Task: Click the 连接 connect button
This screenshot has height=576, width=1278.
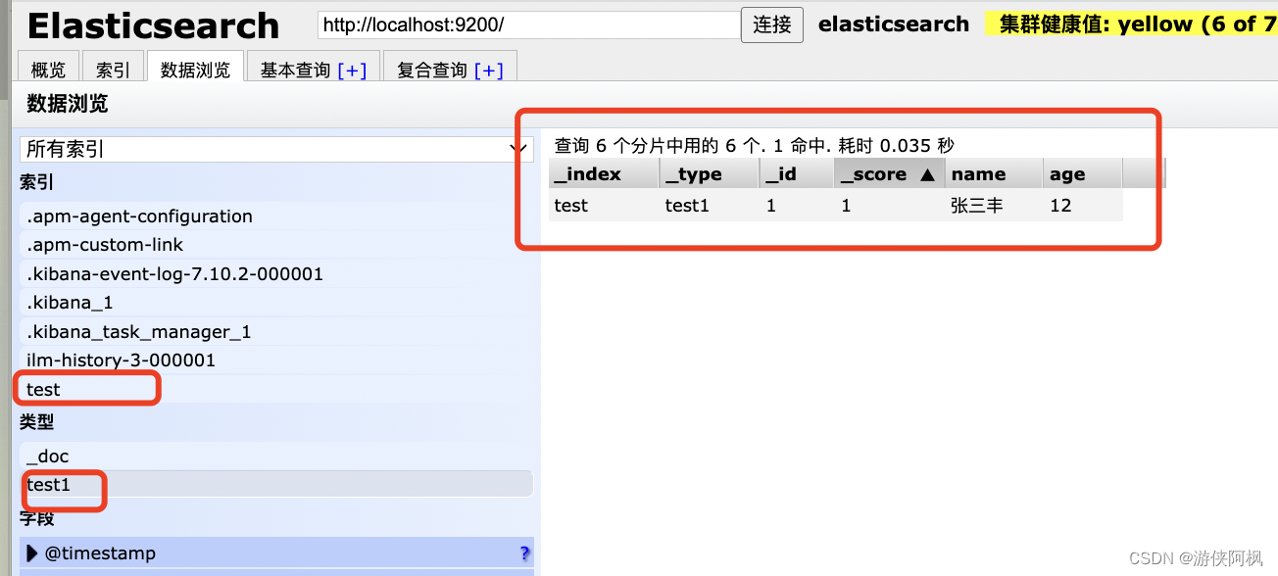Action: click(x=772, y=24)
